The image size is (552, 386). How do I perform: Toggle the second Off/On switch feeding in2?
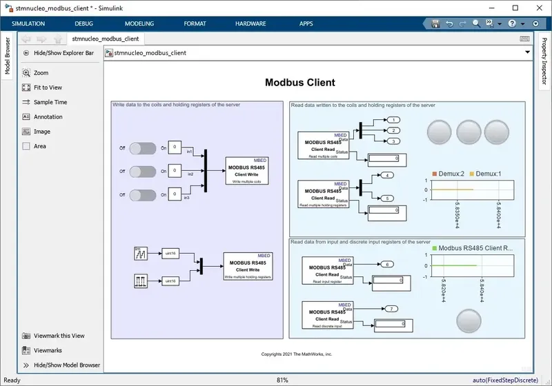coord(143,172)
